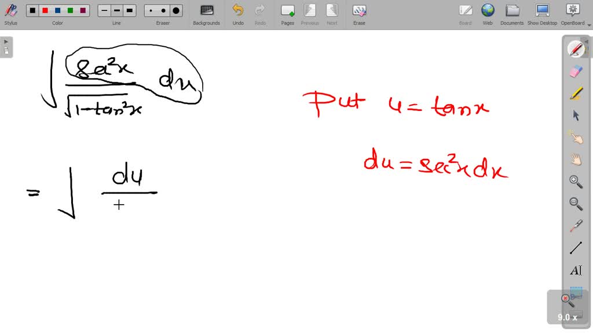Select the laser pointer tool
Viewport: 593px width, 333px height.
click(576, 225)
